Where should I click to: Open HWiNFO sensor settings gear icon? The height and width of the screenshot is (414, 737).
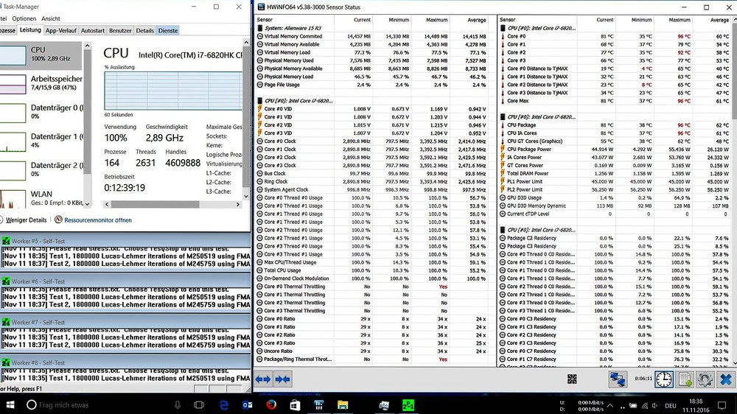(705, 379)
